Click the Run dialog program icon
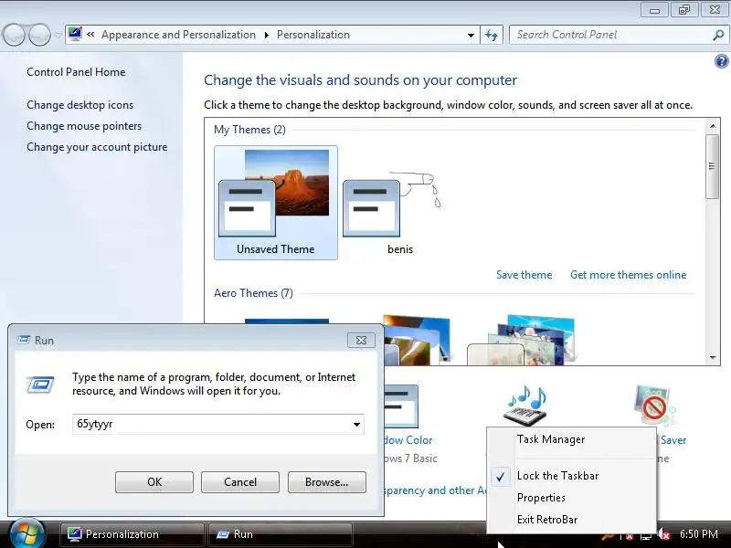731x548 pixels. [x=40, y=385]
